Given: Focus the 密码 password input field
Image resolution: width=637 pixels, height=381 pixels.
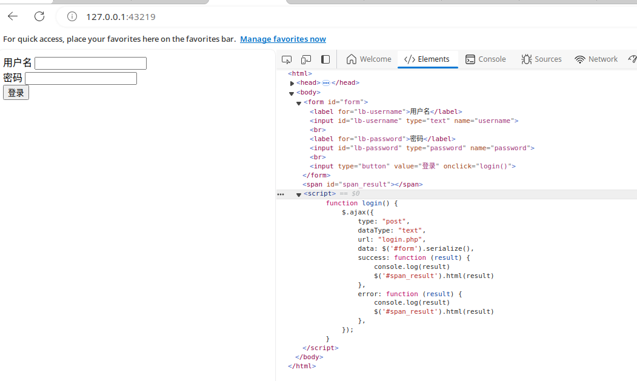Looking at the screenshot, I should pos(81,78).
